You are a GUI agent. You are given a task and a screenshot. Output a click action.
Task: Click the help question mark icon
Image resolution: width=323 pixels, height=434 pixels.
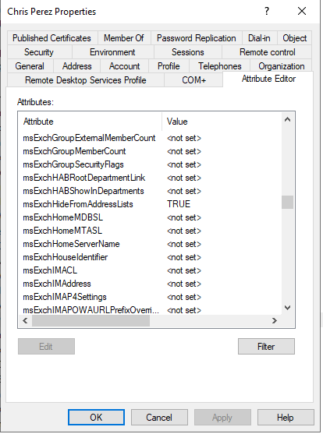(x=267, y=12)
